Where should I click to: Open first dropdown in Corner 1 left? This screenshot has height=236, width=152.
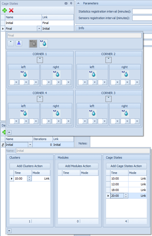point(16,82)
